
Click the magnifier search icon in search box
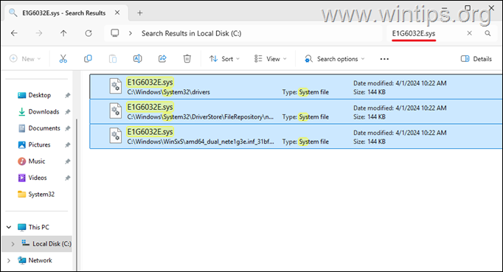coord(488,33)
